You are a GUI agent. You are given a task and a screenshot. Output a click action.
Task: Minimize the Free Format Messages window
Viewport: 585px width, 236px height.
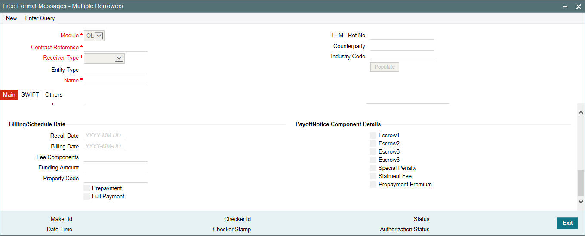pos(565,6)
